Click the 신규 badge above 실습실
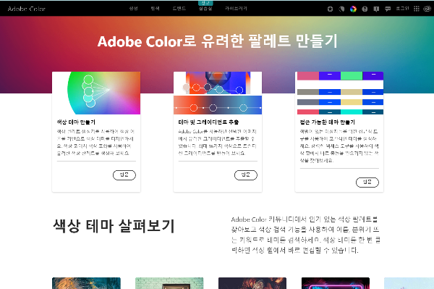 click(x=205, y=3)
